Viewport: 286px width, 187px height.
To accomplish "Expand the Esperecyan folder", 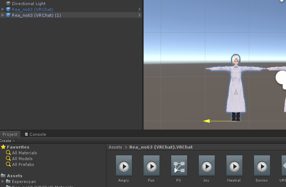I will (3, 182).
